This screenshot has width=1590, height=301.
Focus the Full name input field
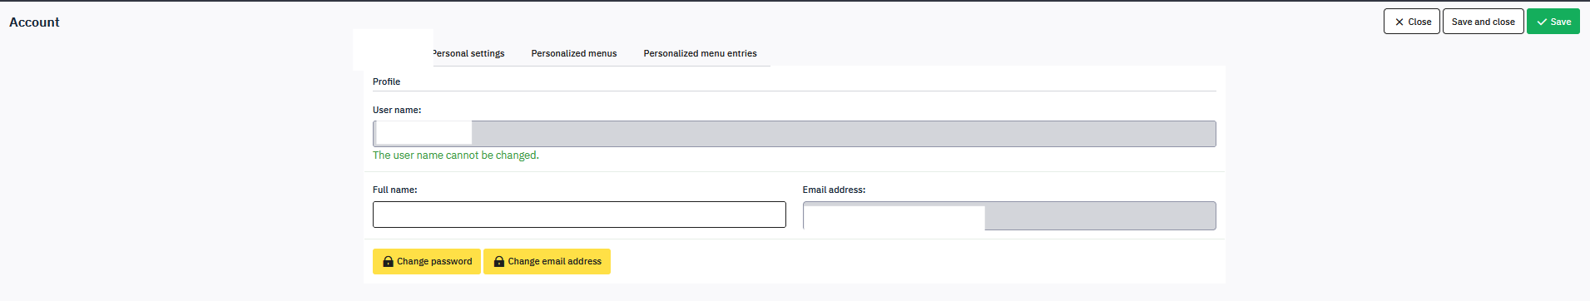(x=579, y=215)
